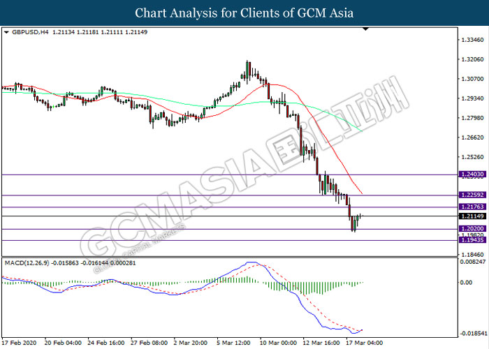Select the 1.24030 price level label

[472, 174]
